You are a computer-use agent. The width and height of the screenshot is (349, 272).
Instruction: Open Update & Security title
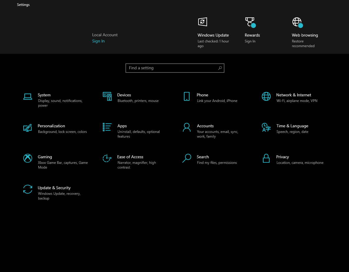coord(54,188)
